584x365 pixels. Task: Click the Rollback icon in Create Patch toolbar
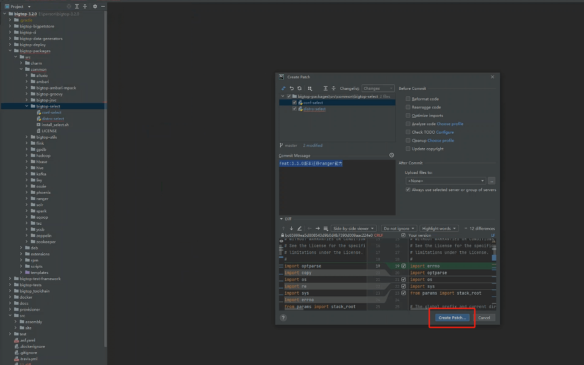click(x=292, y=88)
